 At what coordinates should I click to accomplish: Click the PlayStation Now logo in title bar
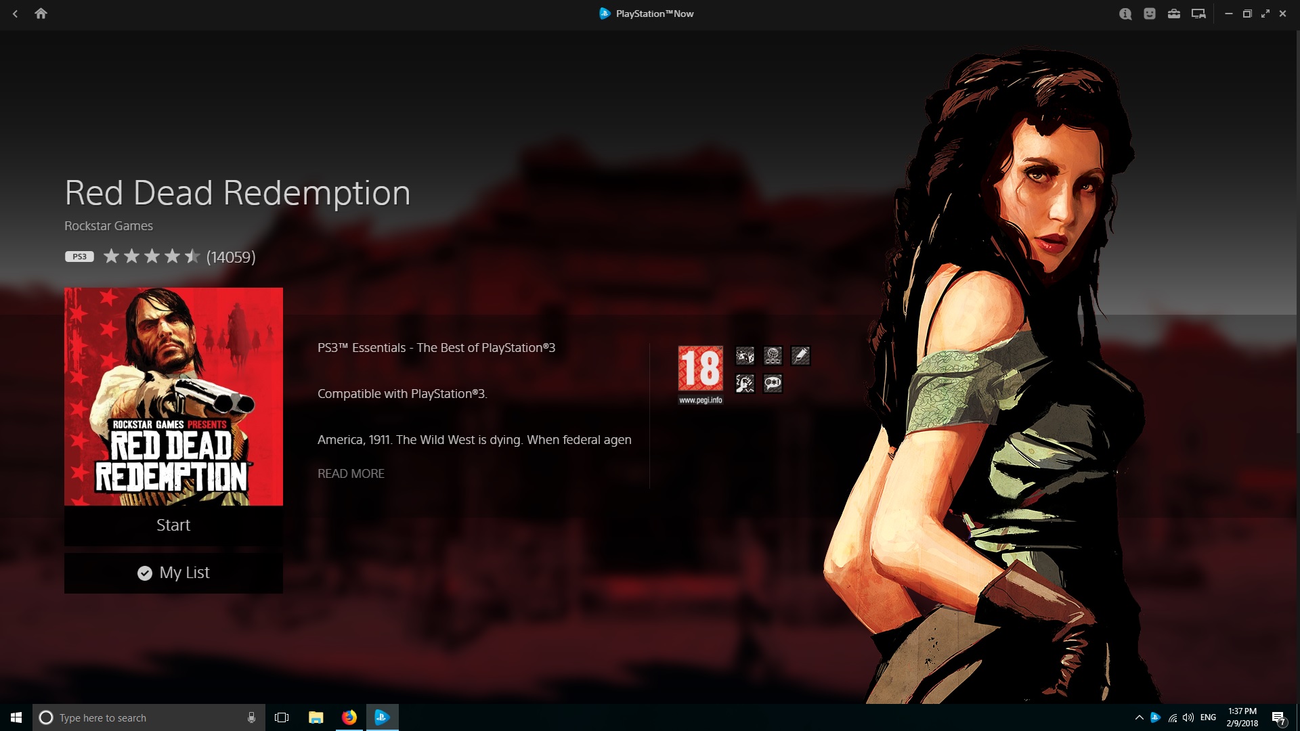(x=605, y=14)
